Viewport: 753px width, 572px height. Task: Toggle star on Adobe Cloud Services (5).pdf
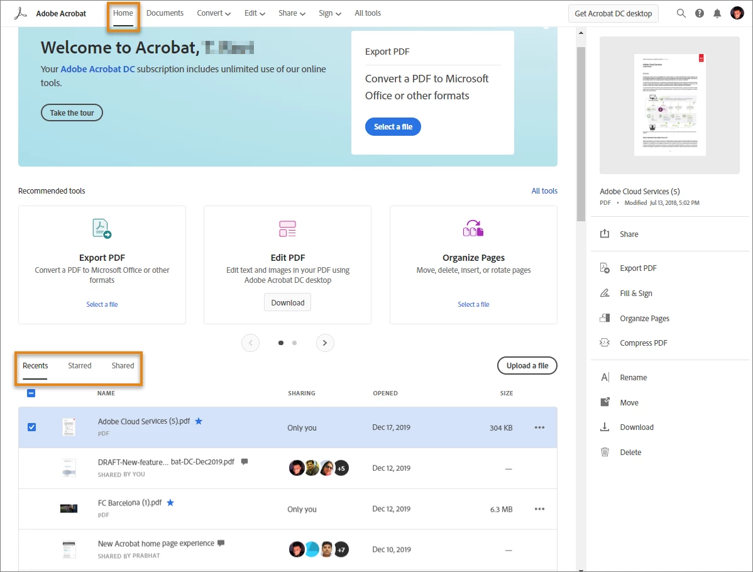pyautogui.click(x=199, y=421)
